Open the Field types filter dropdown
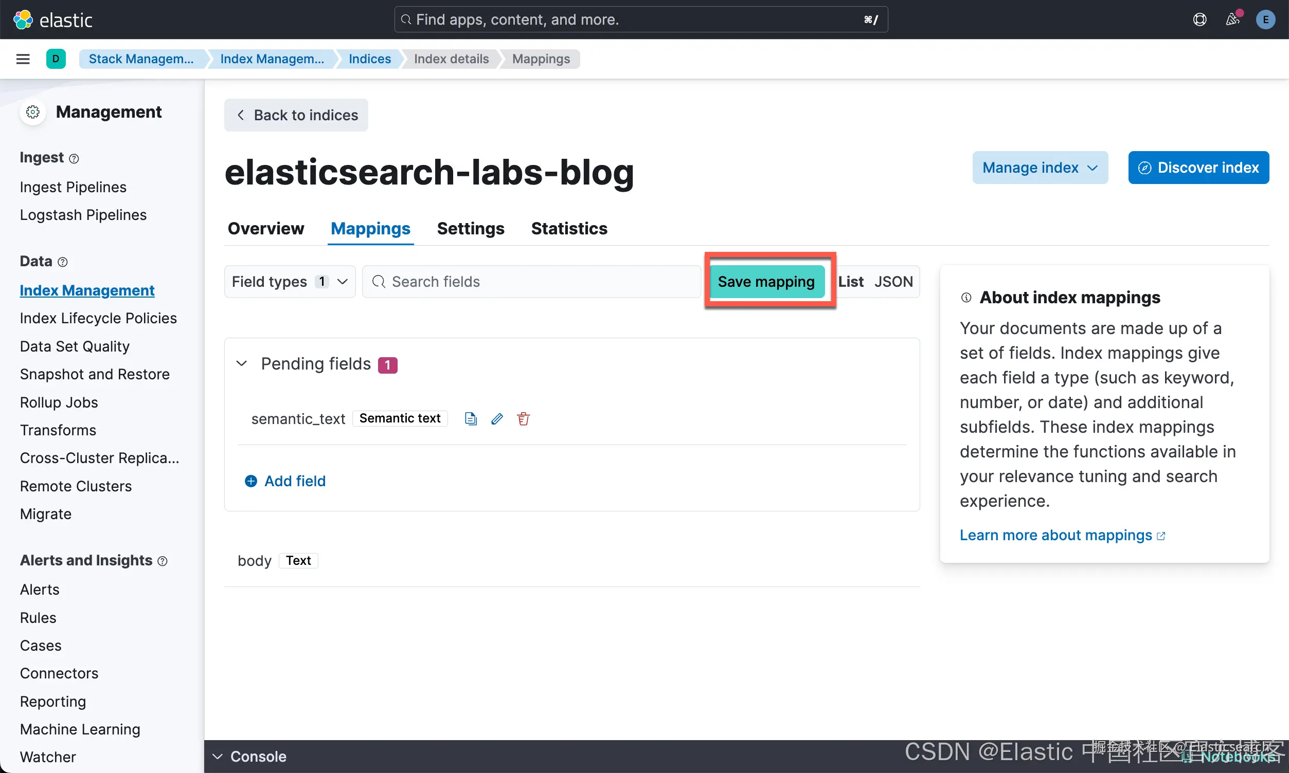The height and width of the screenshot is (773, 1289). point(289,282)
